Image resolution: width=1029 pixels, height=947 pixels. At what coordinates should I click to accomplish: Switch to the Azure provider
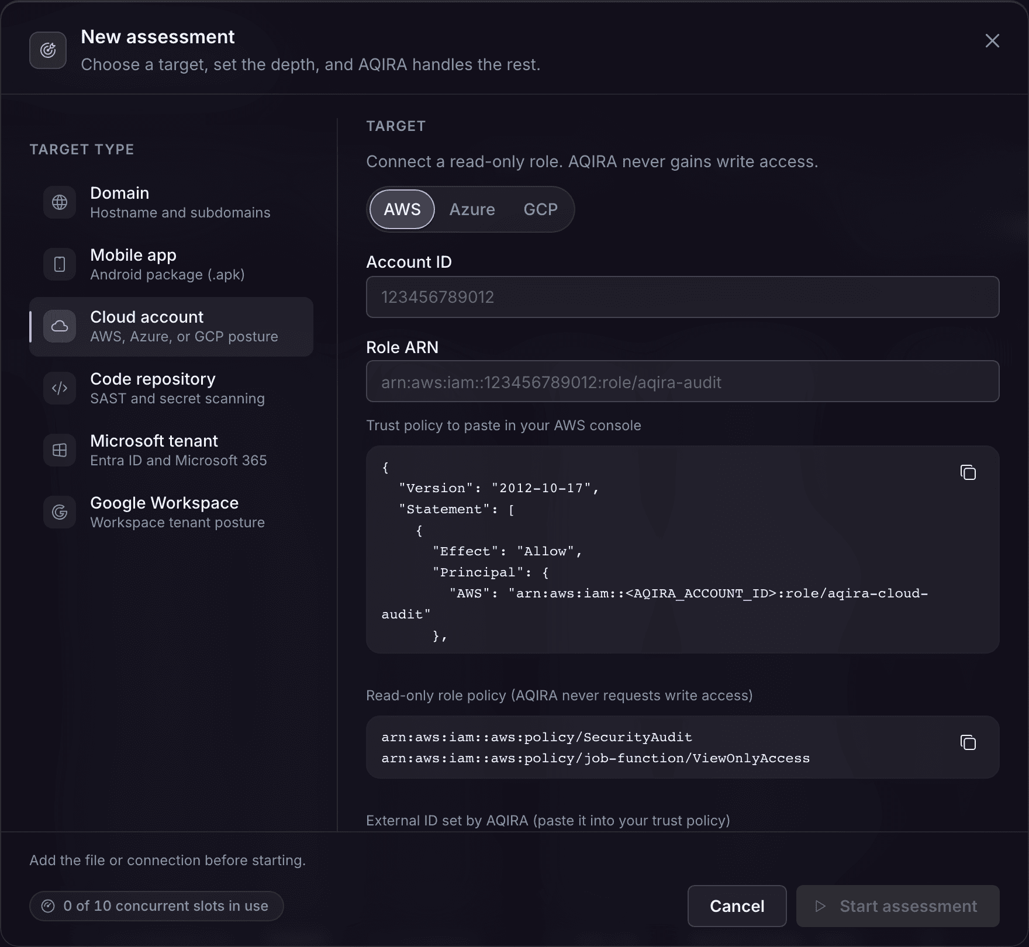click(472, 209)
